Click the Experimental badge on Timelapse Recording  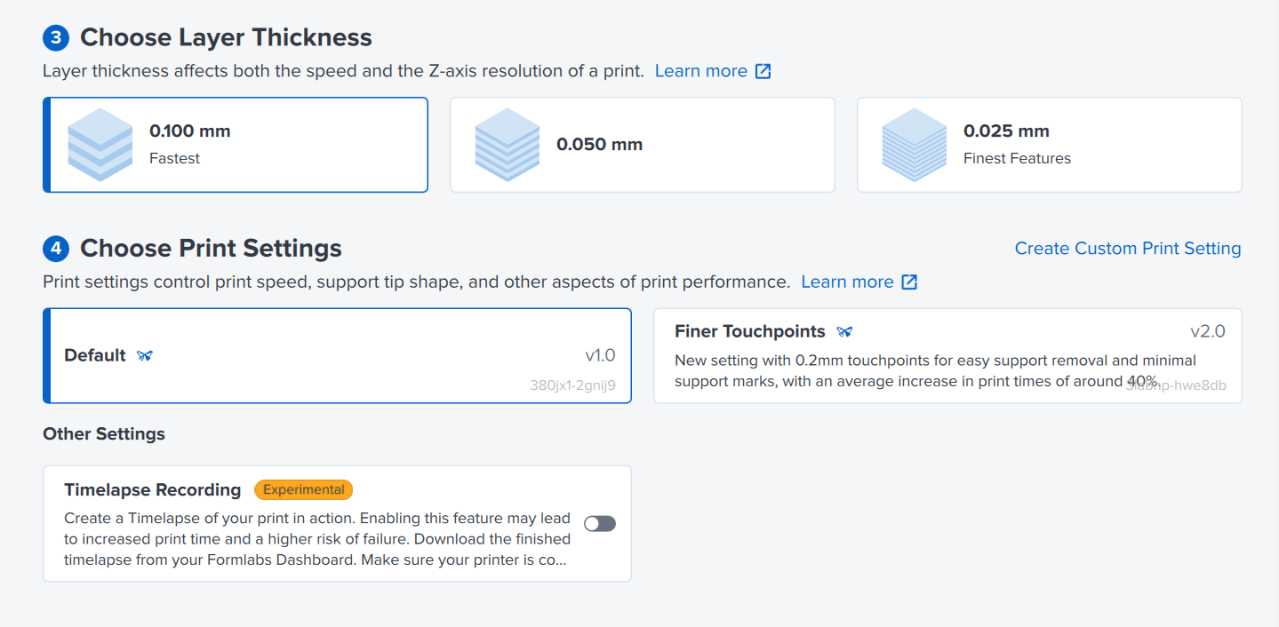tap(303, 489)
